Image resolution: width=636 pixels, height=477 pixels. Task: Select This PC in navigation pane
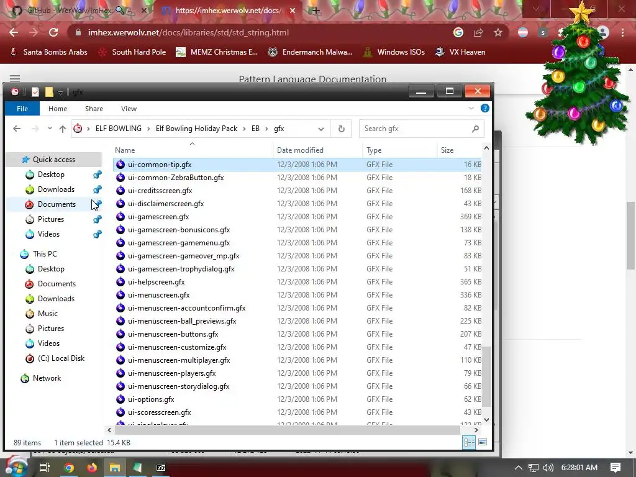tap(45, 254)
